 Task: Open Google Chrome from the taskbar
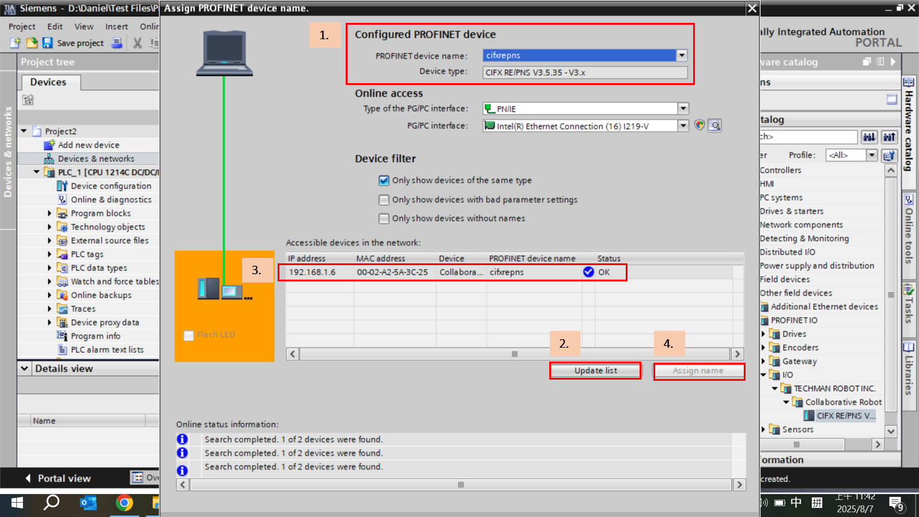point(125,503)
